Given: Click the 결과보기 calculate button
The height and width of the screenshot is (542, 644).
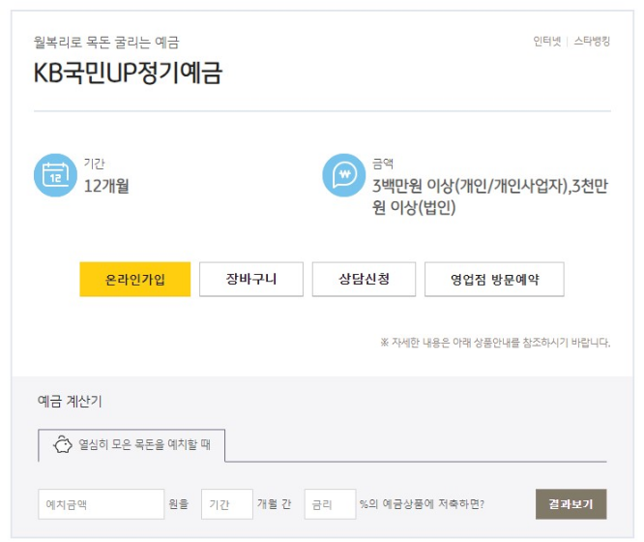Looking at the screenshot, I should [571, 504].
